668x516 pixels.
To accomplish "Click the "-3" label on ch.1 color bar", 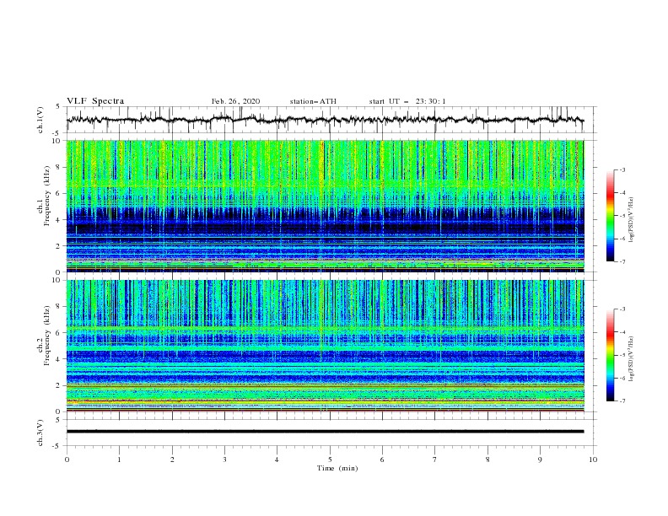I will click(622, 169).
